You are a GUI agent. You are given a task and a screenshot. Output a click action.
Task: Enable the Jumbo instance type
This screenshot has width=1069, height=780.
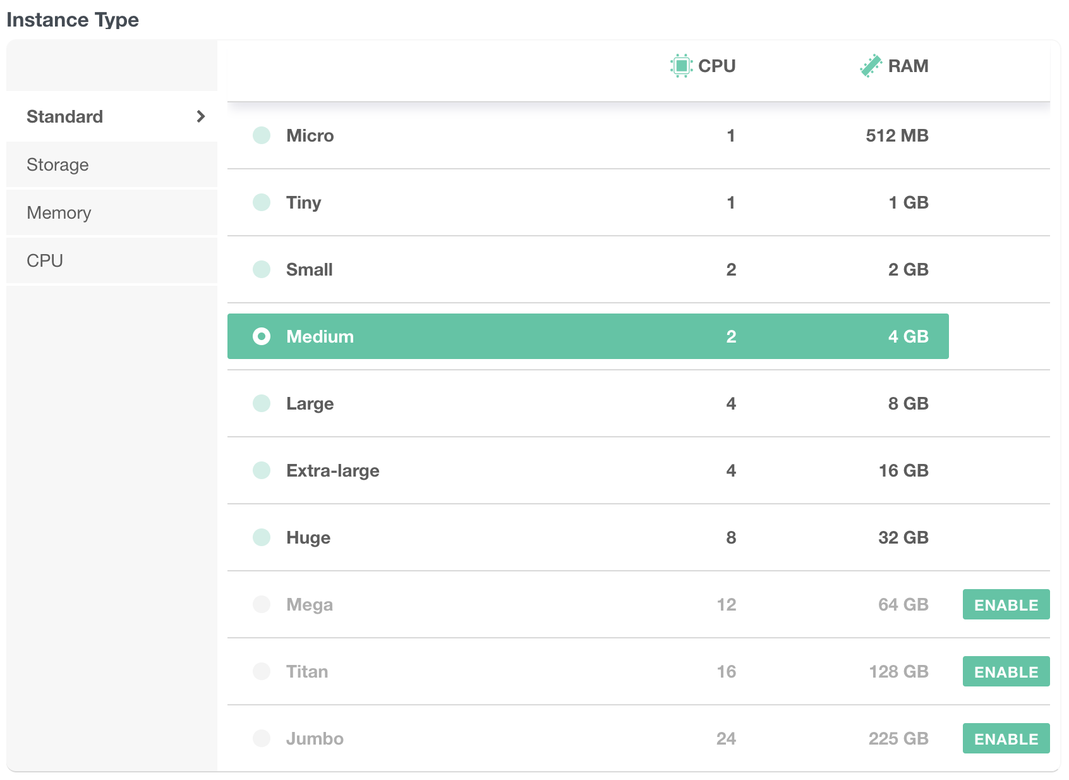[x=1006, y=738]
